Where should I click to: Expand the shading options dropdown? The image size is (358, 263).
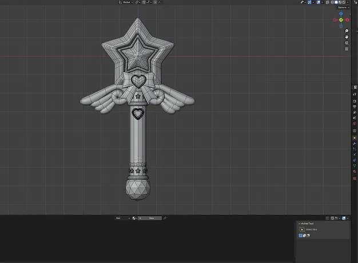(x=348, y=2)
